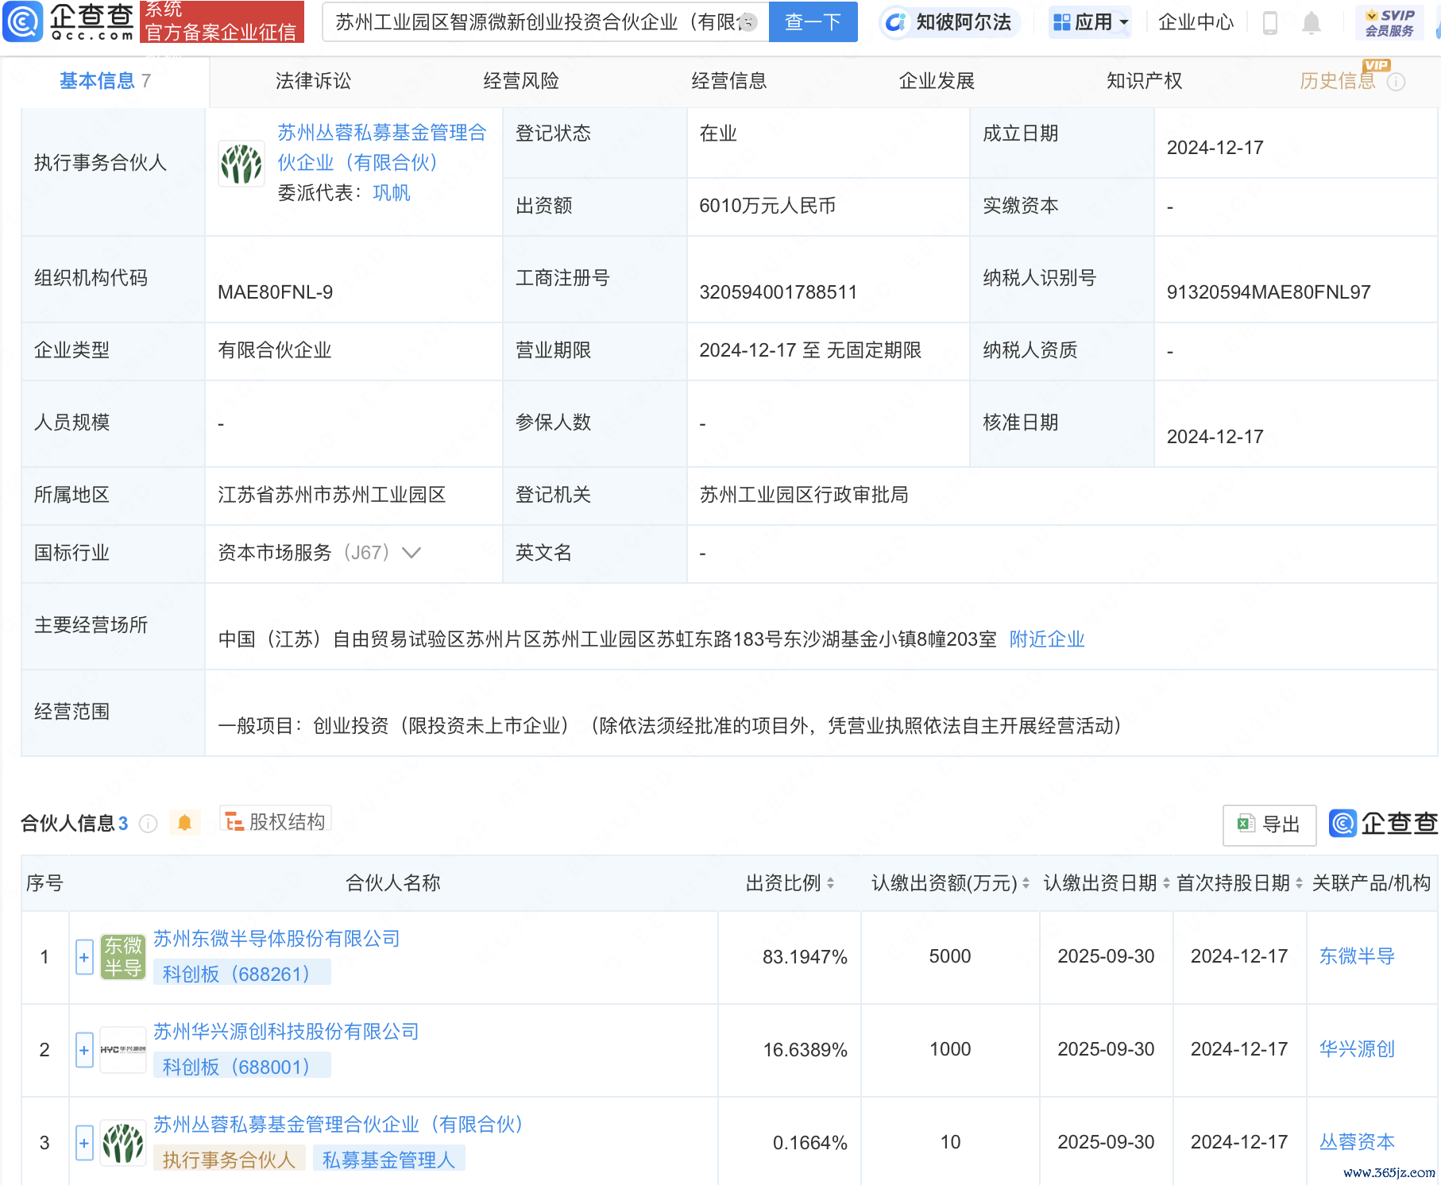Image resolution: width=1441 pixels, height=1185 pixels.
Task: Select taxpayer ID 91320594MAE80FNL97
Action: (1269, 292)
